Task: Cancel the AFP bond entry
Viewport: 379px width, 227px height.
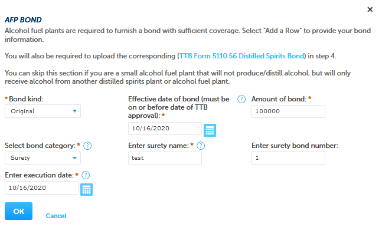Action: (56, 216)
